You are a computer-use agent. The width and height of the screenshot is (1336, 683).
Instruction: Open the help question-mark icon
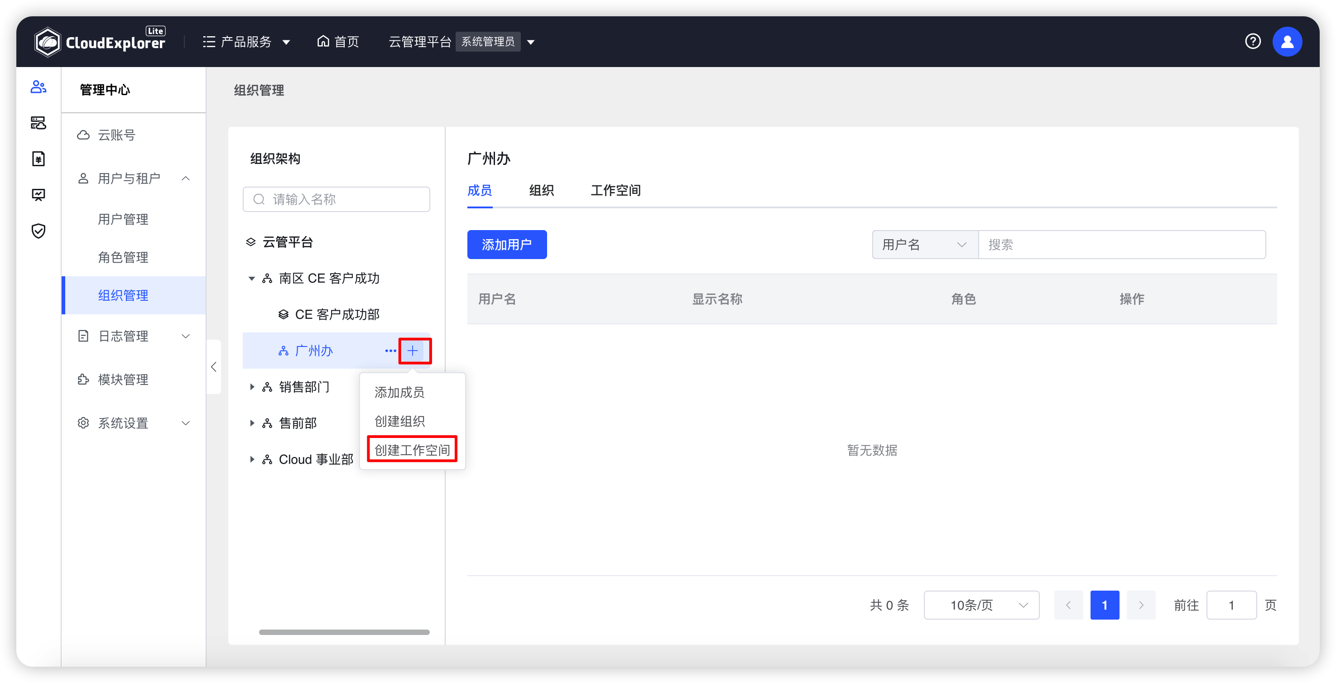[1253, 42]
